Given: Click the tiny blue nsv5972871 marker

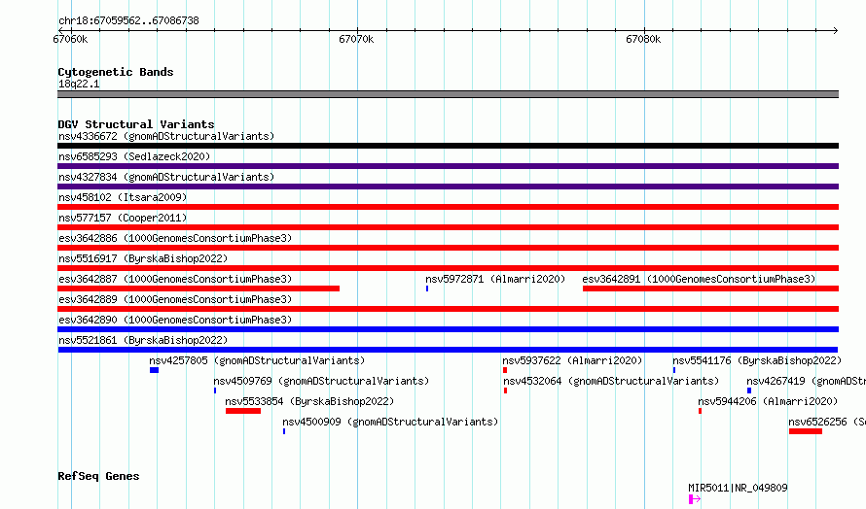Looking at the screenshot, I should click(x=427, y=288).
